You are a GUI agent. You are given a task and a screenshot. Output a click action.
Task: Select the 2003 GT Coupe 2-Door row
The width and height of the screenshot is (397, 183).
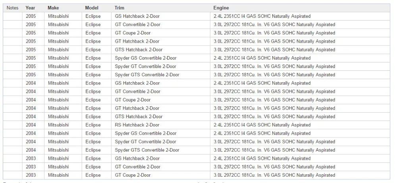pyautogui.click(x=197, y=175)
